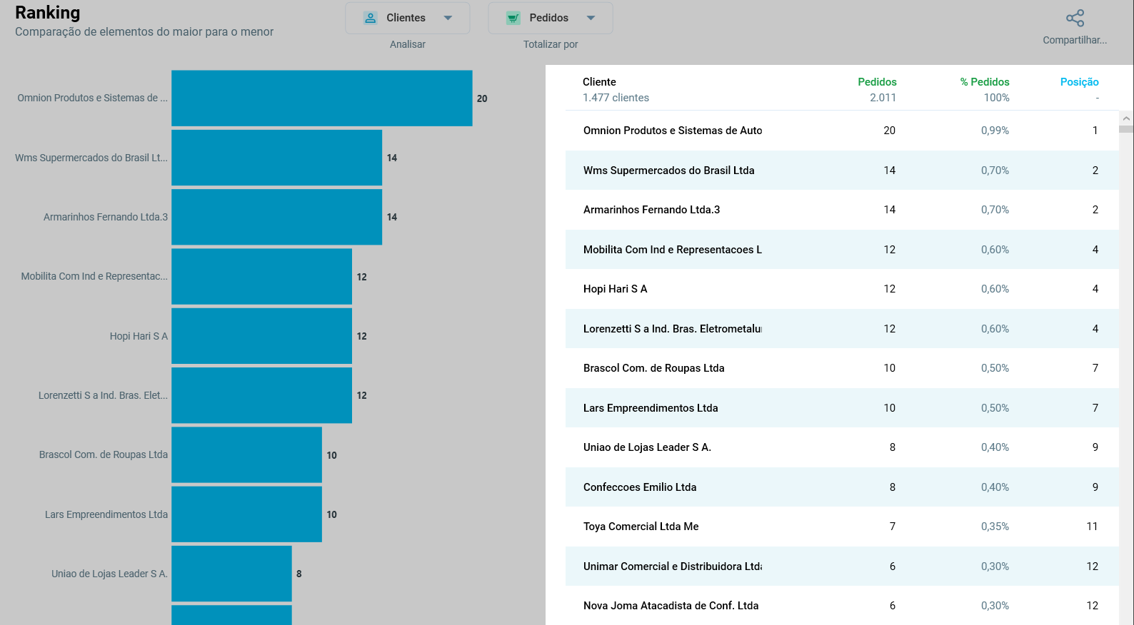Select Lars Empreendimentos Ltda table row
1134x625 pixels.
[842, 408]
